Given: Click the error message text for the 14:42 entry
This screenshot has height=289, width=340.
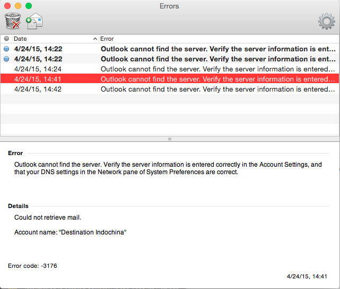Looking at the screenshot, I should 218,89.
